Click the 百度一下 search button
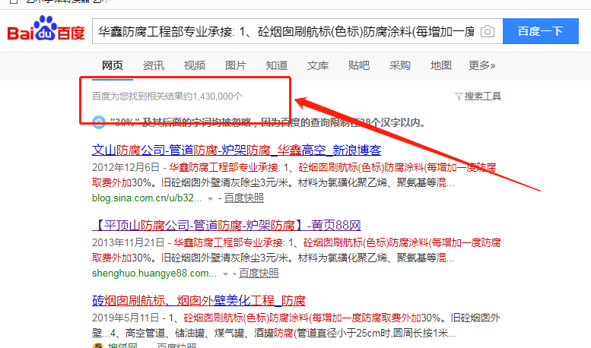This screenshot has height=348, width=591. (x=541, y=31)
